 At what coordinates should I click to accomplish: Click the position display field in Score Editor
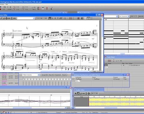tap(42, 18)
